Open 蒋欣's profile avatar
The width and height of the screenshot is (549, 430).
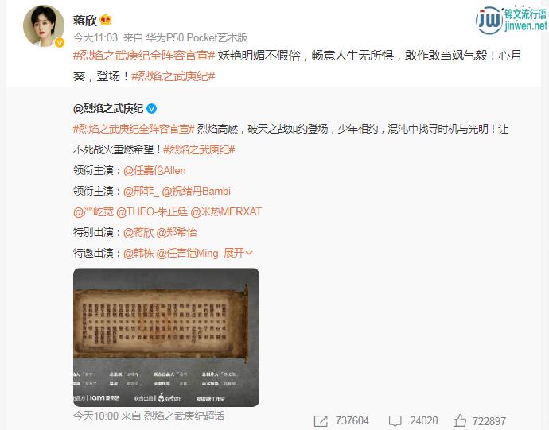tap(44, 25)
